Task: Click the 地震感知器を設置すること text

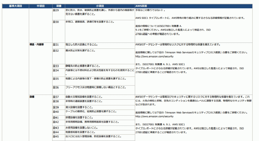Action: (x=80, y=132)
